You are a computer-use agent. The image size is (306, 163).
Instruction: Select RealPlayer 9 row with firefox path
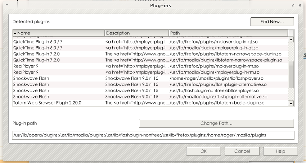click(x=150, y=66)
